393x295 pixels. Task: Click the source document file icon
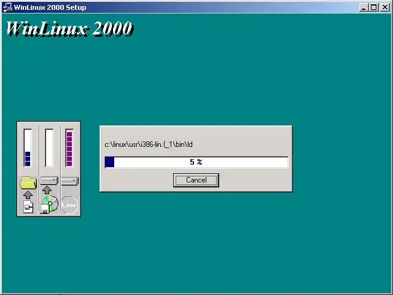click(x=28, y=206)
